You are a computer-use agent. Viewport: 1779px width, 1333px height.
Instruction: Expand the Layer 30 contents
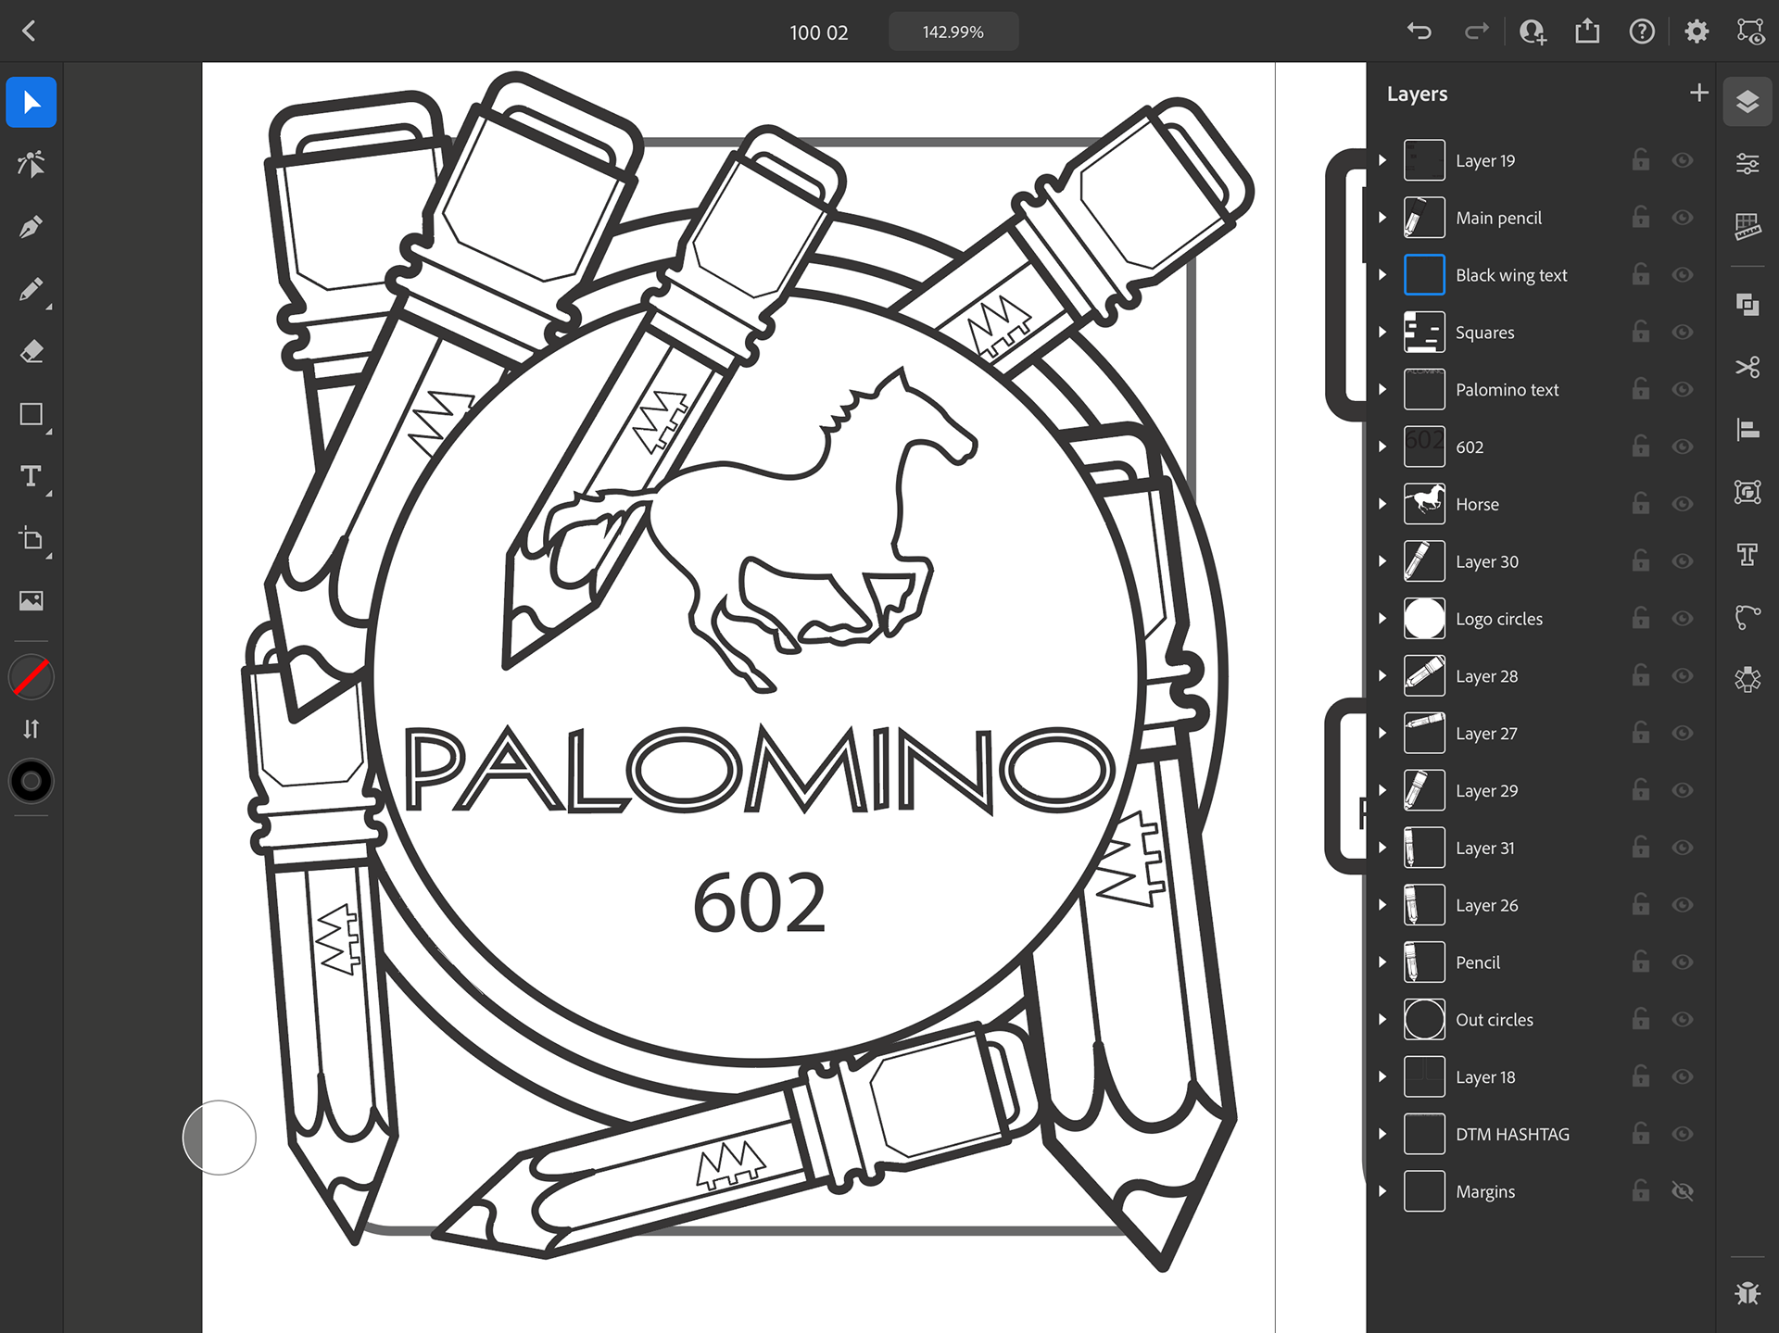pyautogui.click(x=1382, y=561)
